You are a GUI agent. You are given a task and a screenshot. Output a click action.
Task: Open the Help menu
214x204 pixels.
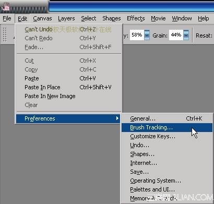[x=204, y=18]
